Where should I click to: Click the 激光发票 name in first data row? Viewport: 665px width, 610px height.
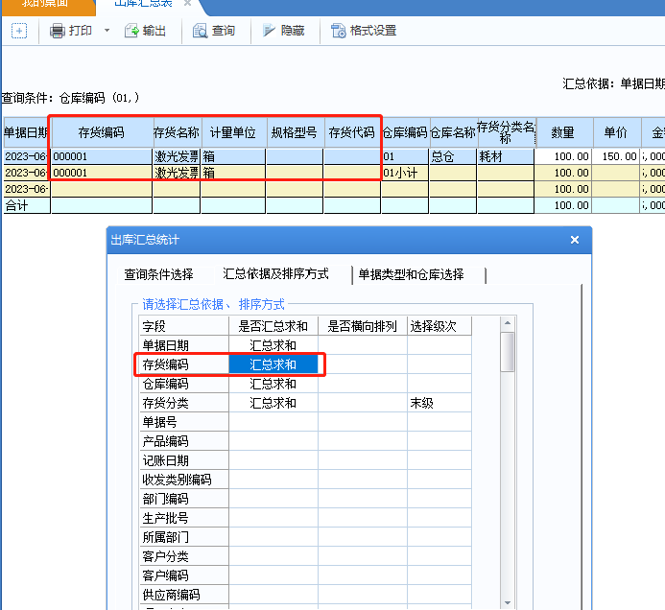tap(177, 157)
